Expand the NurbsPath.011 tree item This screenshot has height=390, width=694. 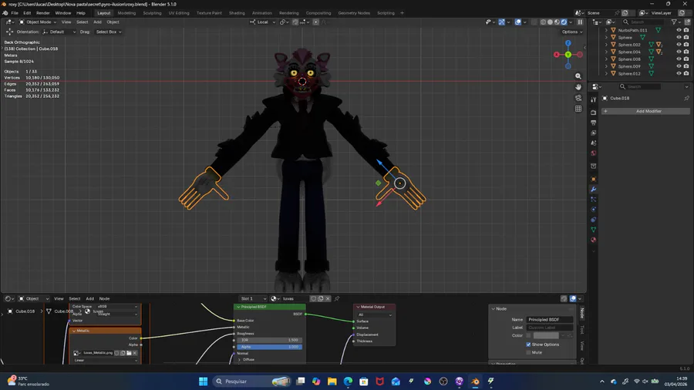[x=606, y=30]
